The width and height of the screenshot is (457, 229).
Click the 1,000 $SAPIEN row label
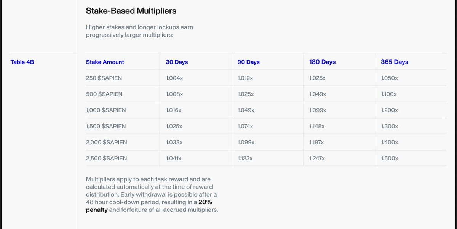tap(106, 110)
